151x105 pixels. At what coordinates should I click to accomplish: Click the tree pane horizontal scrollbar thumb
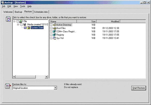point(26,77)
